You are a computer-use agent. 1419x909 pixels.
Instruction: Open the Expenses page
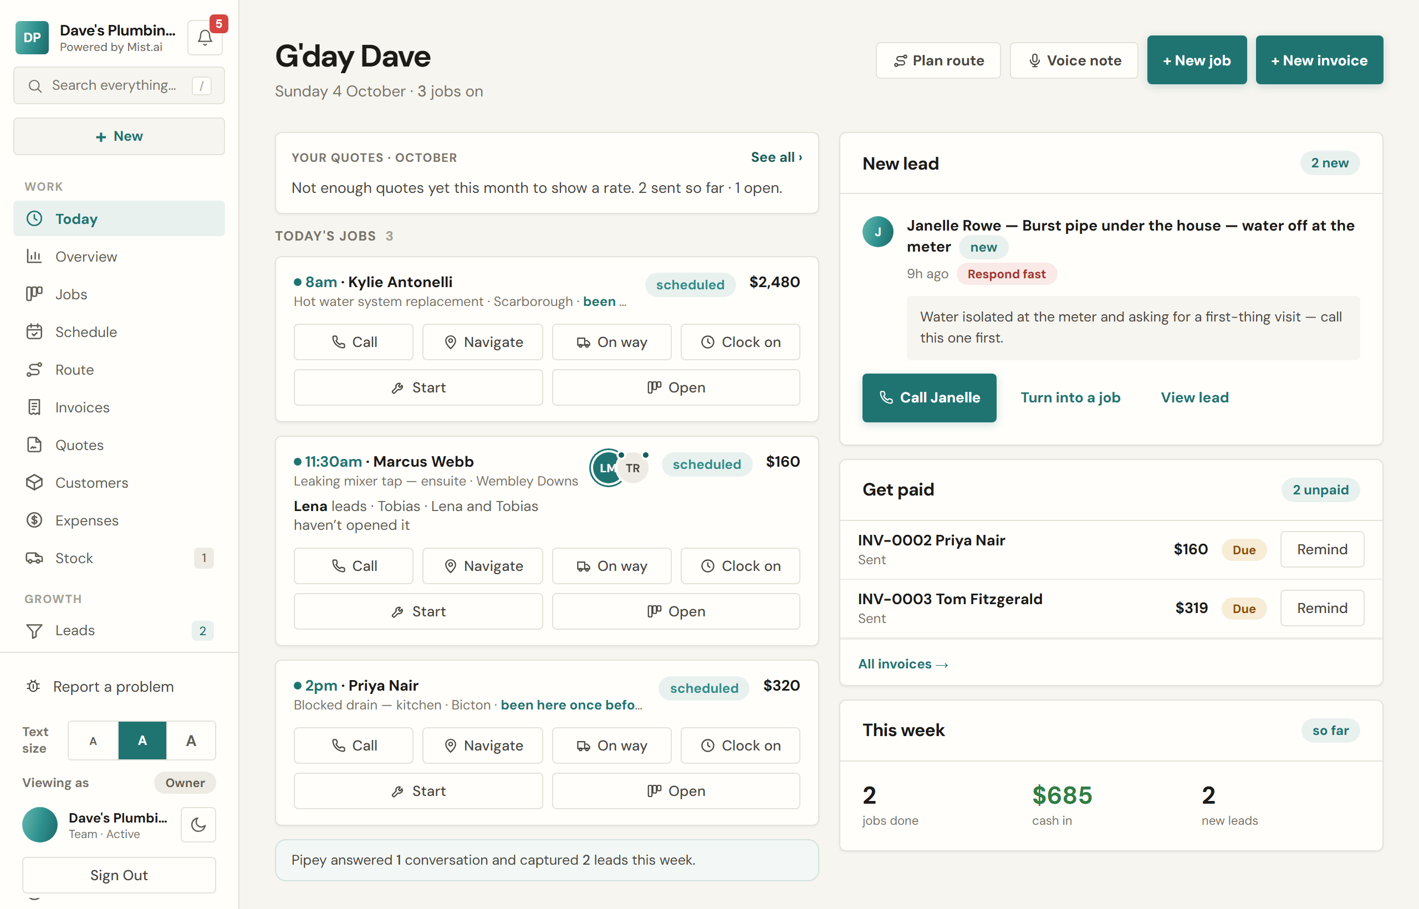(119, 520)
